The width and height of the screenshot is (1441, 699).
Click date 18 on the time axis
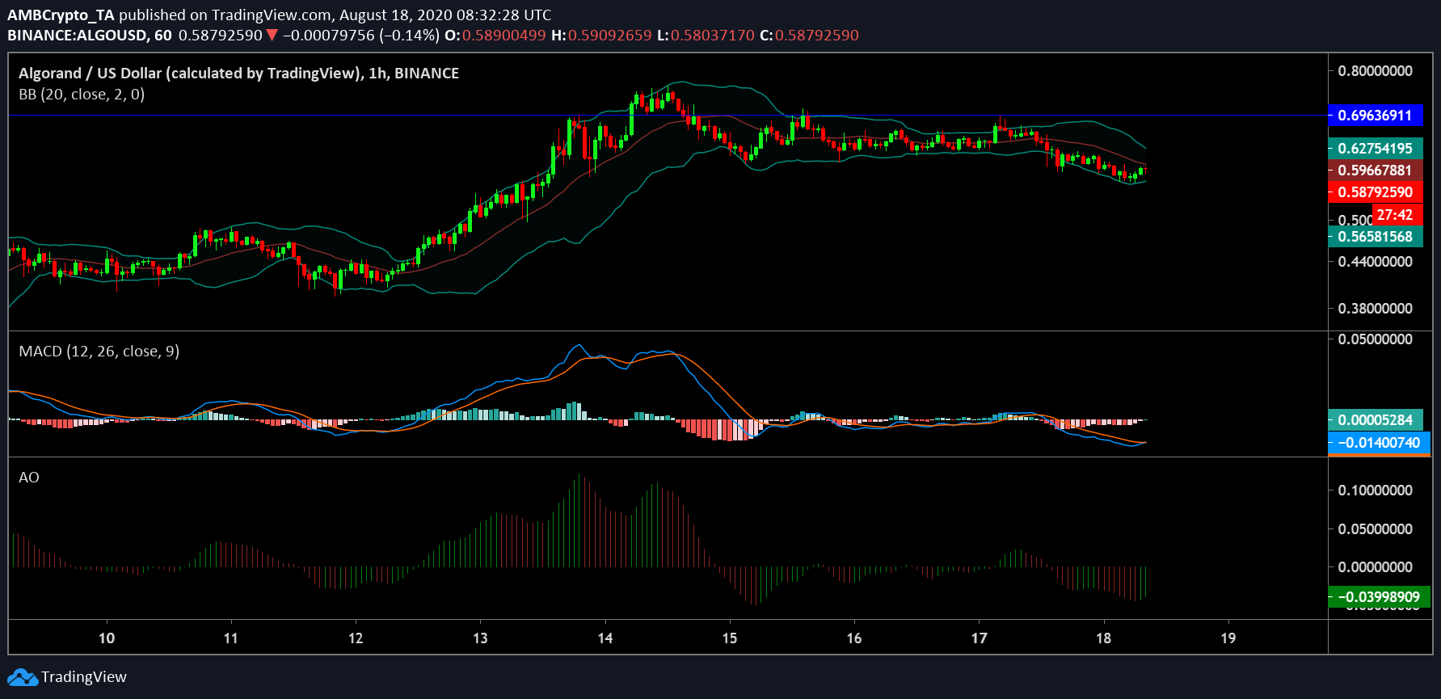pos(1104,638)
